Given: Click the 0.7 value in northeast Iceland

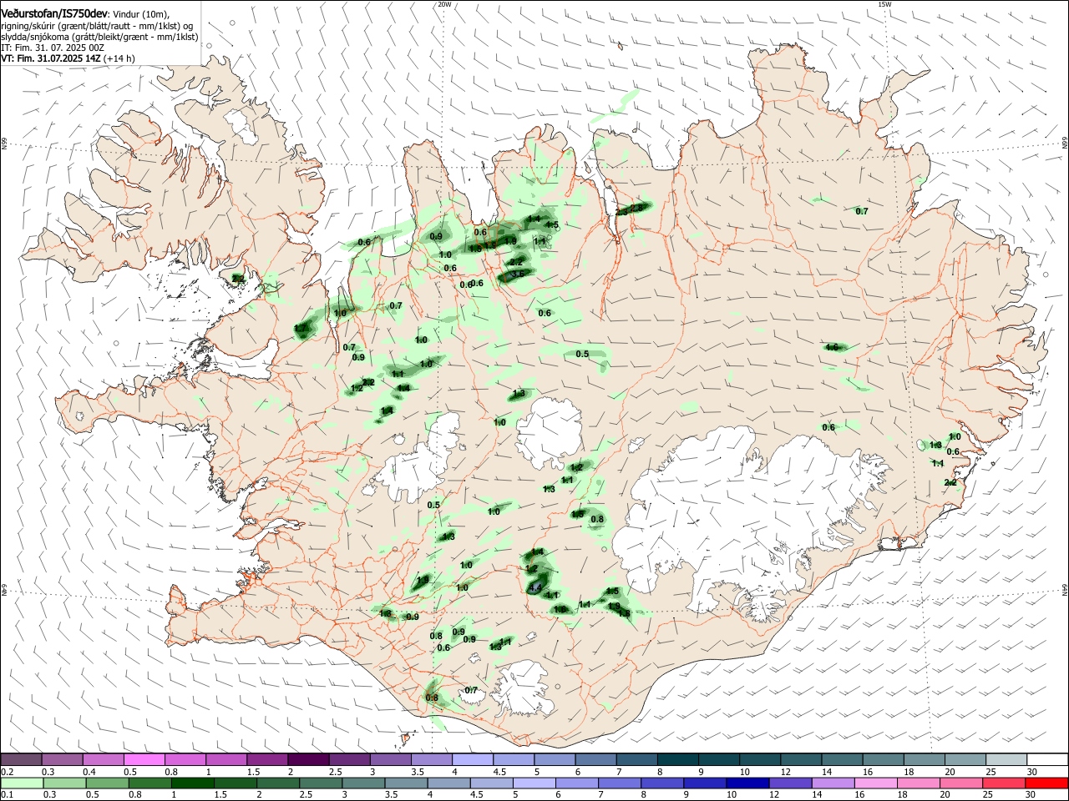Looking at the screenshot, I should (x=862, y=211).
